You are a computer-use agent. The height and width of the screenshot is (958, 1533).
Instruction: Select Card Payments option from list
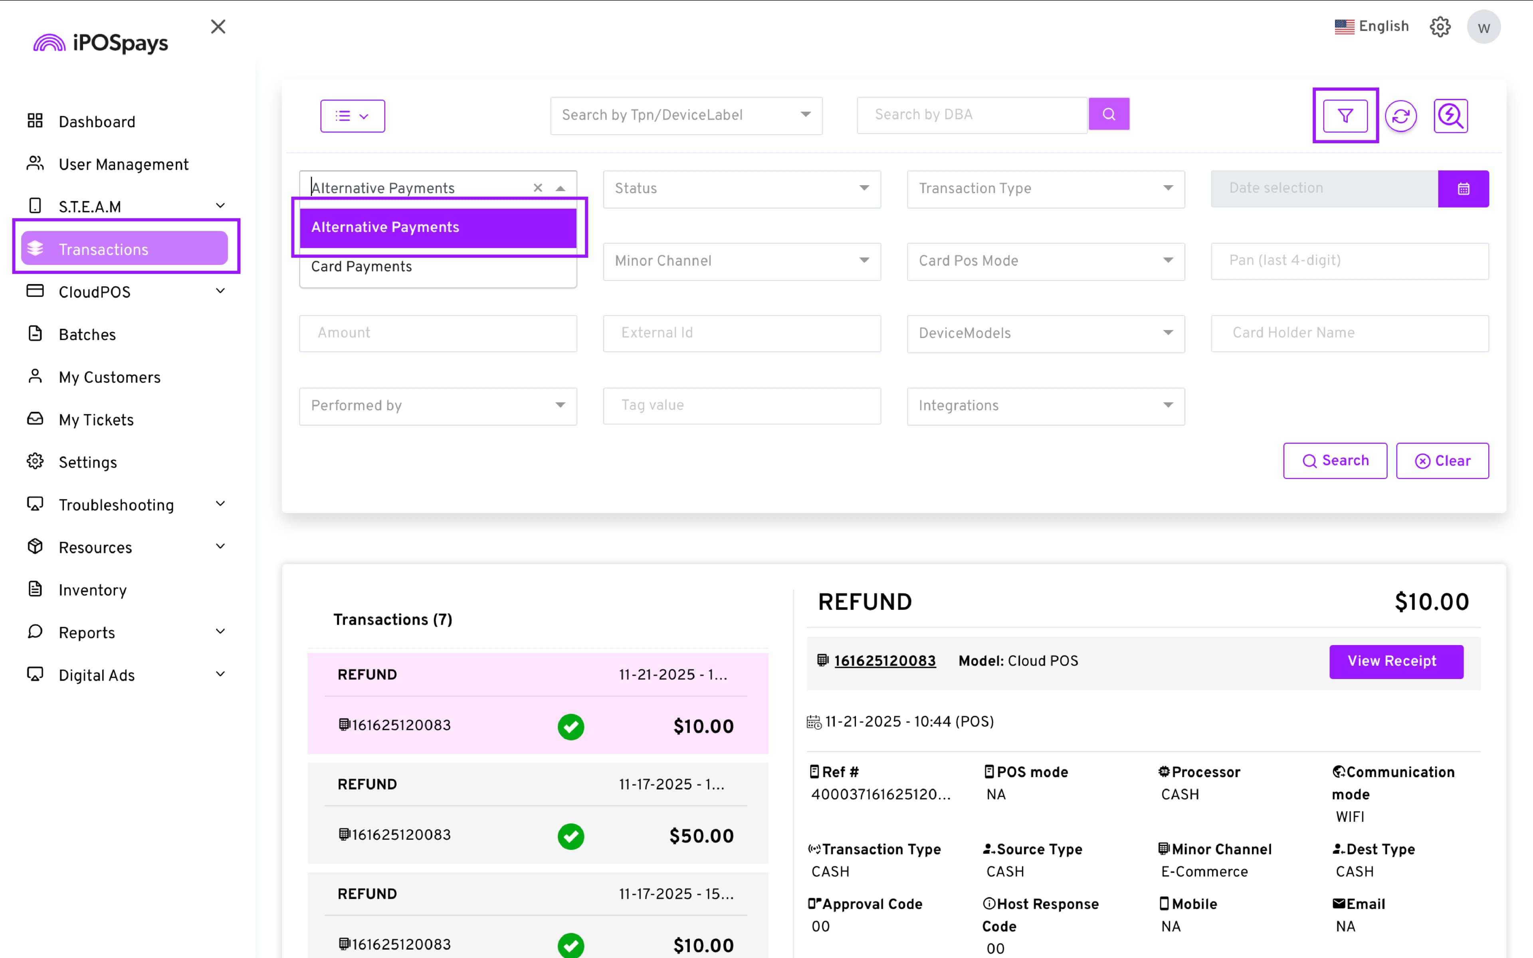pyautogui.click(x=362, y=267)
